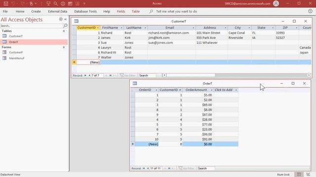Open Email column filter dropdown
This screenshot has width=316, height=177.
coord(193,28)
